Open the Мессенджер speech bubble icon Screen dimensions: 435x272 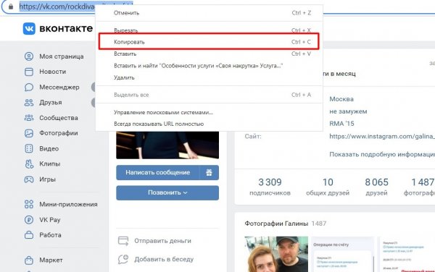click(29, 87)
